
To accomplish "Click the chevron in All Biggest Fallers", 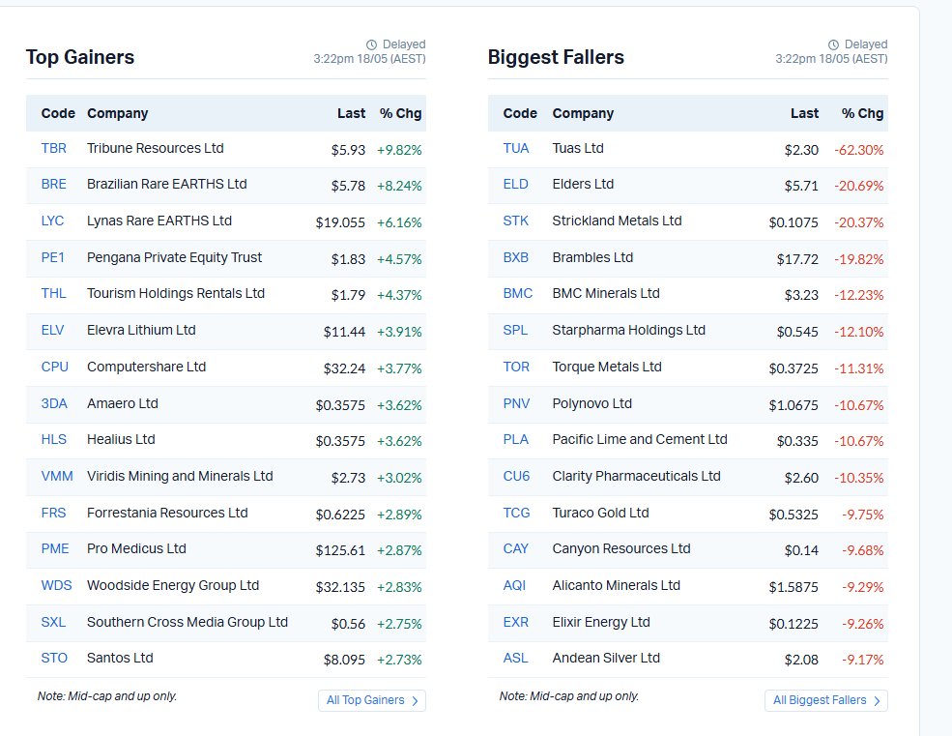I will coord(877,701).
